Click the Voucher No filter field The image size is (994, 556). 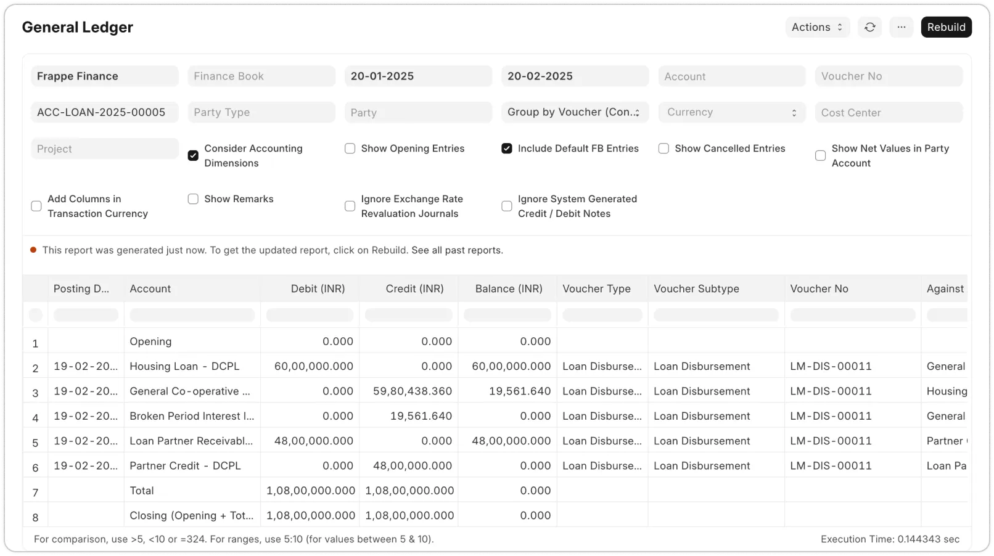[x=888, y=76]
